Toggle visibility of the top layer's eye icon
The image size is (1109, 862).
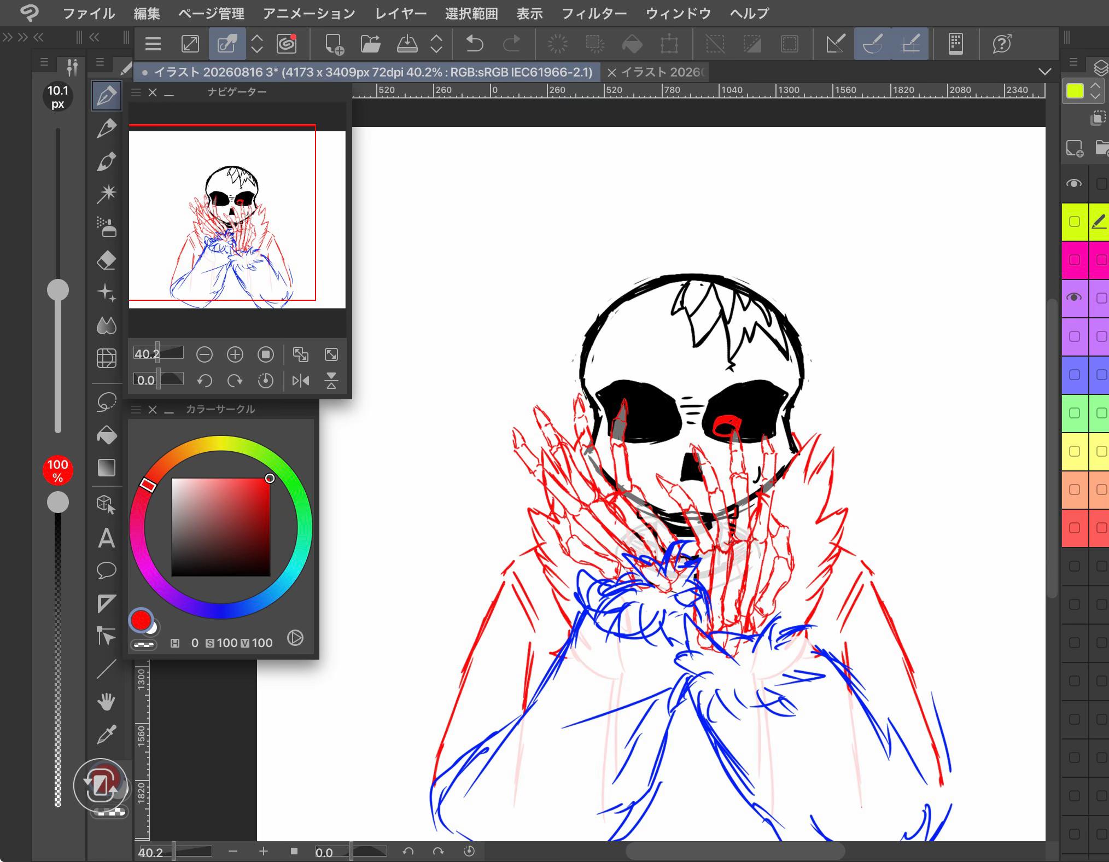pos(1074,183)
